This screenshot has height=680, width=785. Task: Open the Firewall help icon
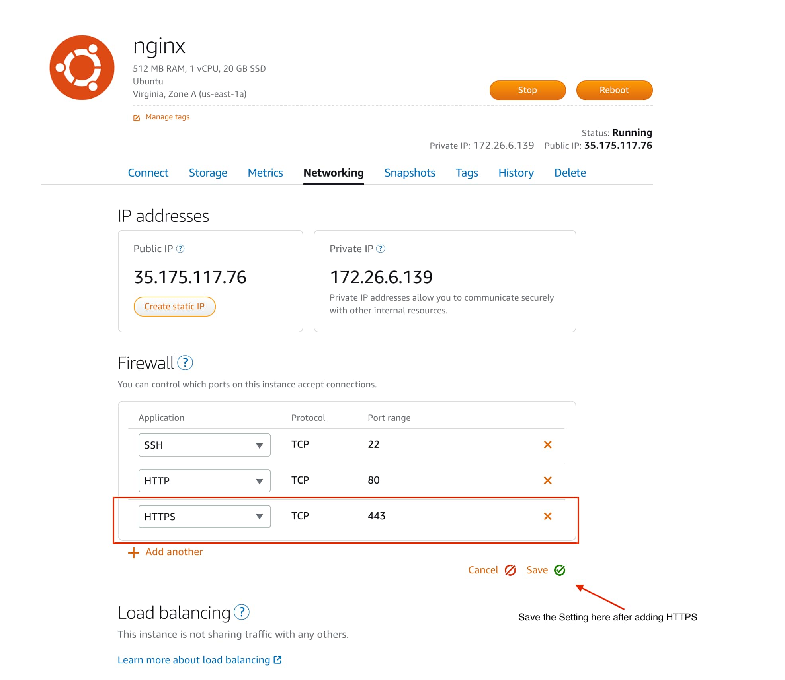coord(185,363)
